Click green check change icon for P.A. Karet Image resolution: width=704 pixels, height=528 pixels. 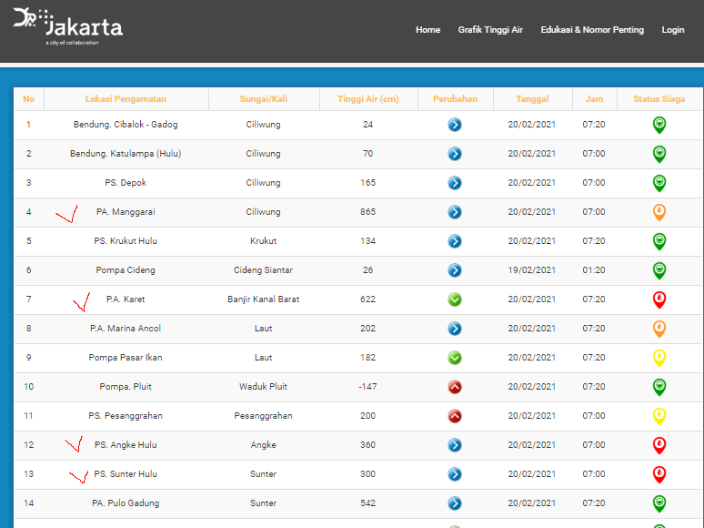(455, 300)
